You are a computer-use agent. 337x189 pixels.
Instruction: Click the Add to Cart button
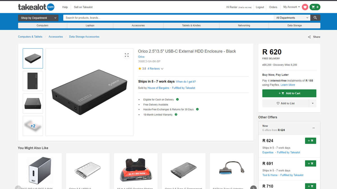[x=289, y=93]
